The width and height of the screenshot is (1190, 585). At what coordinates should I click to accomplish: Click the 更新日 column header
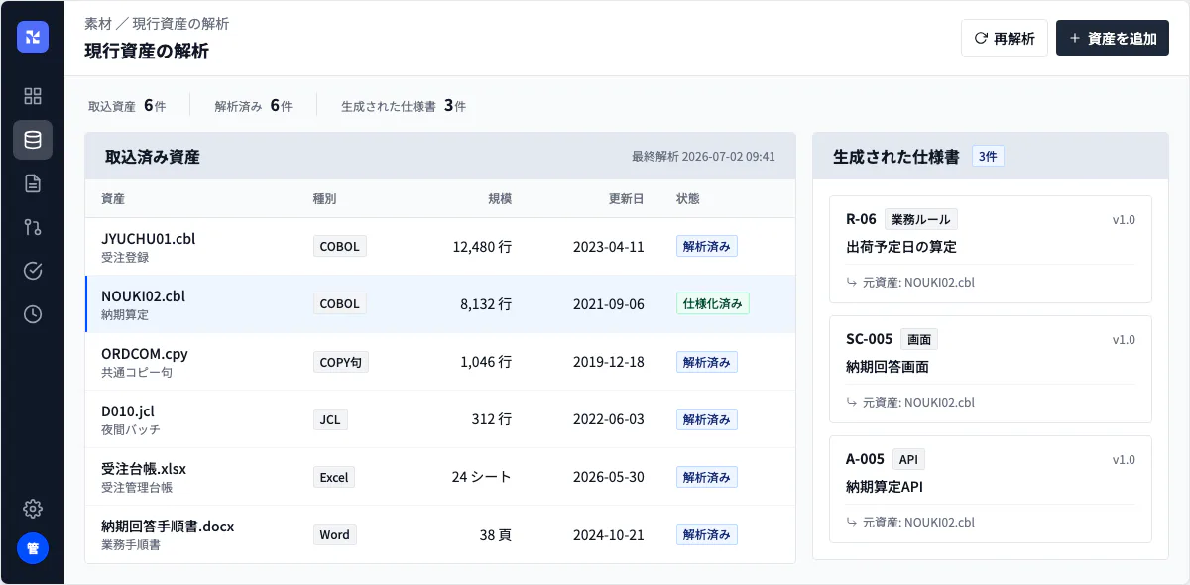pyautogui.click(x=626, y=199)
